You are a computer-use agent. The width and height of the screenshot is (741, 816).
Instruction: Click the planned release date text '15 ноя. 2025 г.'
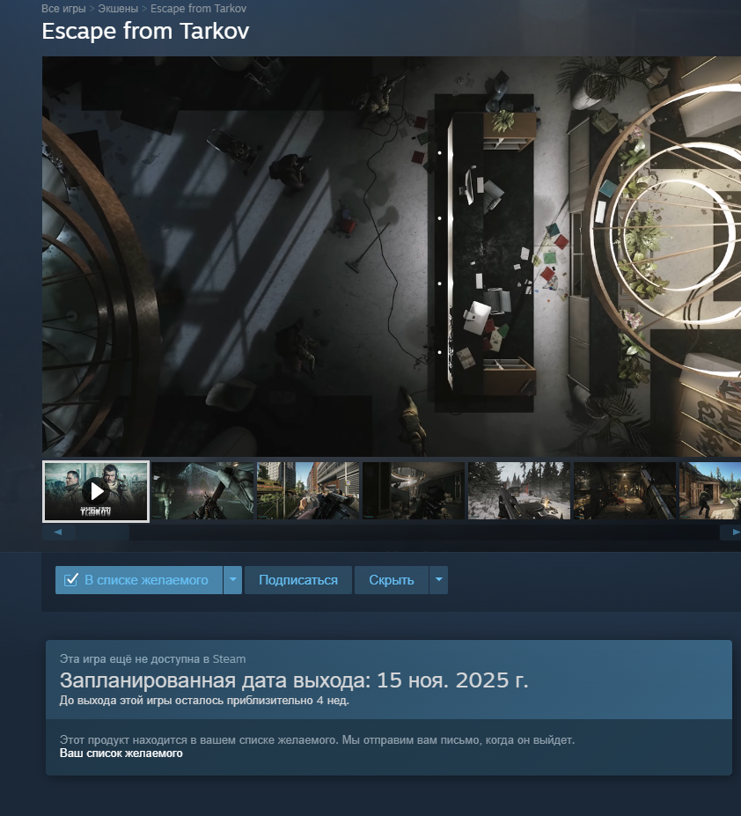click(x=452, y=680)
